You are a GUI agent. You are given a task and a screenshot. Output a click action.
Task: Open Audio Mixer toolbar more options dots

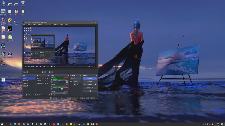54,95
